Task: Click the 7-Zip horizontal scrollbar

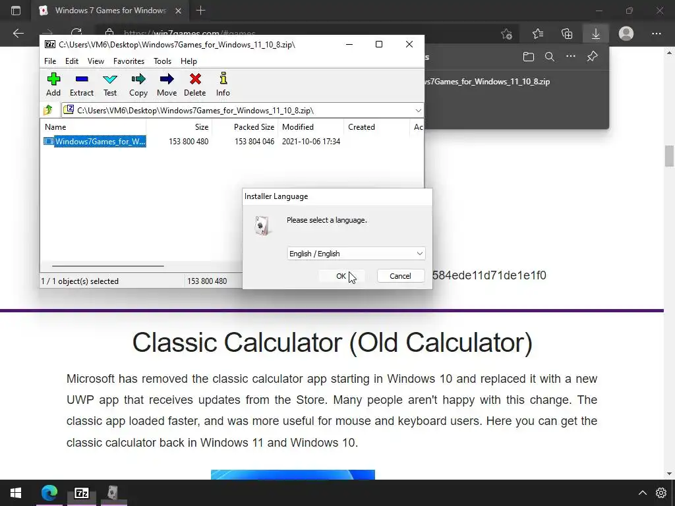Action: pos(107,266)
